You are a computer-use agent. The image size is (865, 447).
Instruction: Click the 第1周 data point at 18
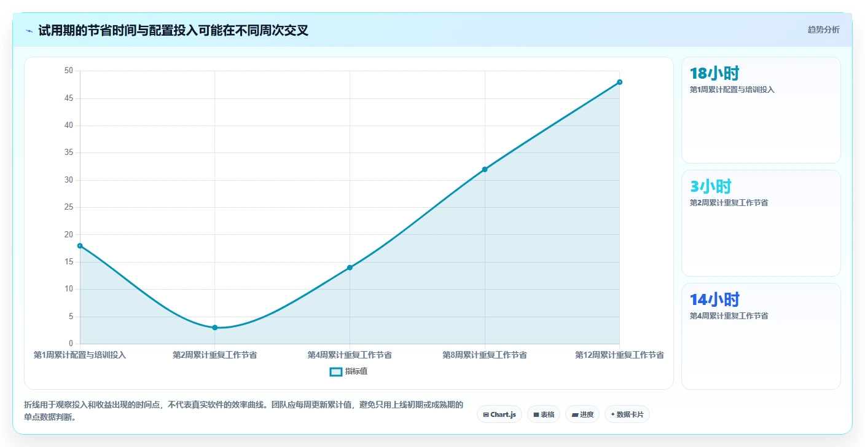point(80,245)
